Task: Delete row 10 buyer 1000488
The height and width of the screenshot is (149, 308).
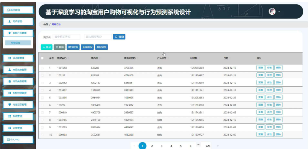Action: 278,135
